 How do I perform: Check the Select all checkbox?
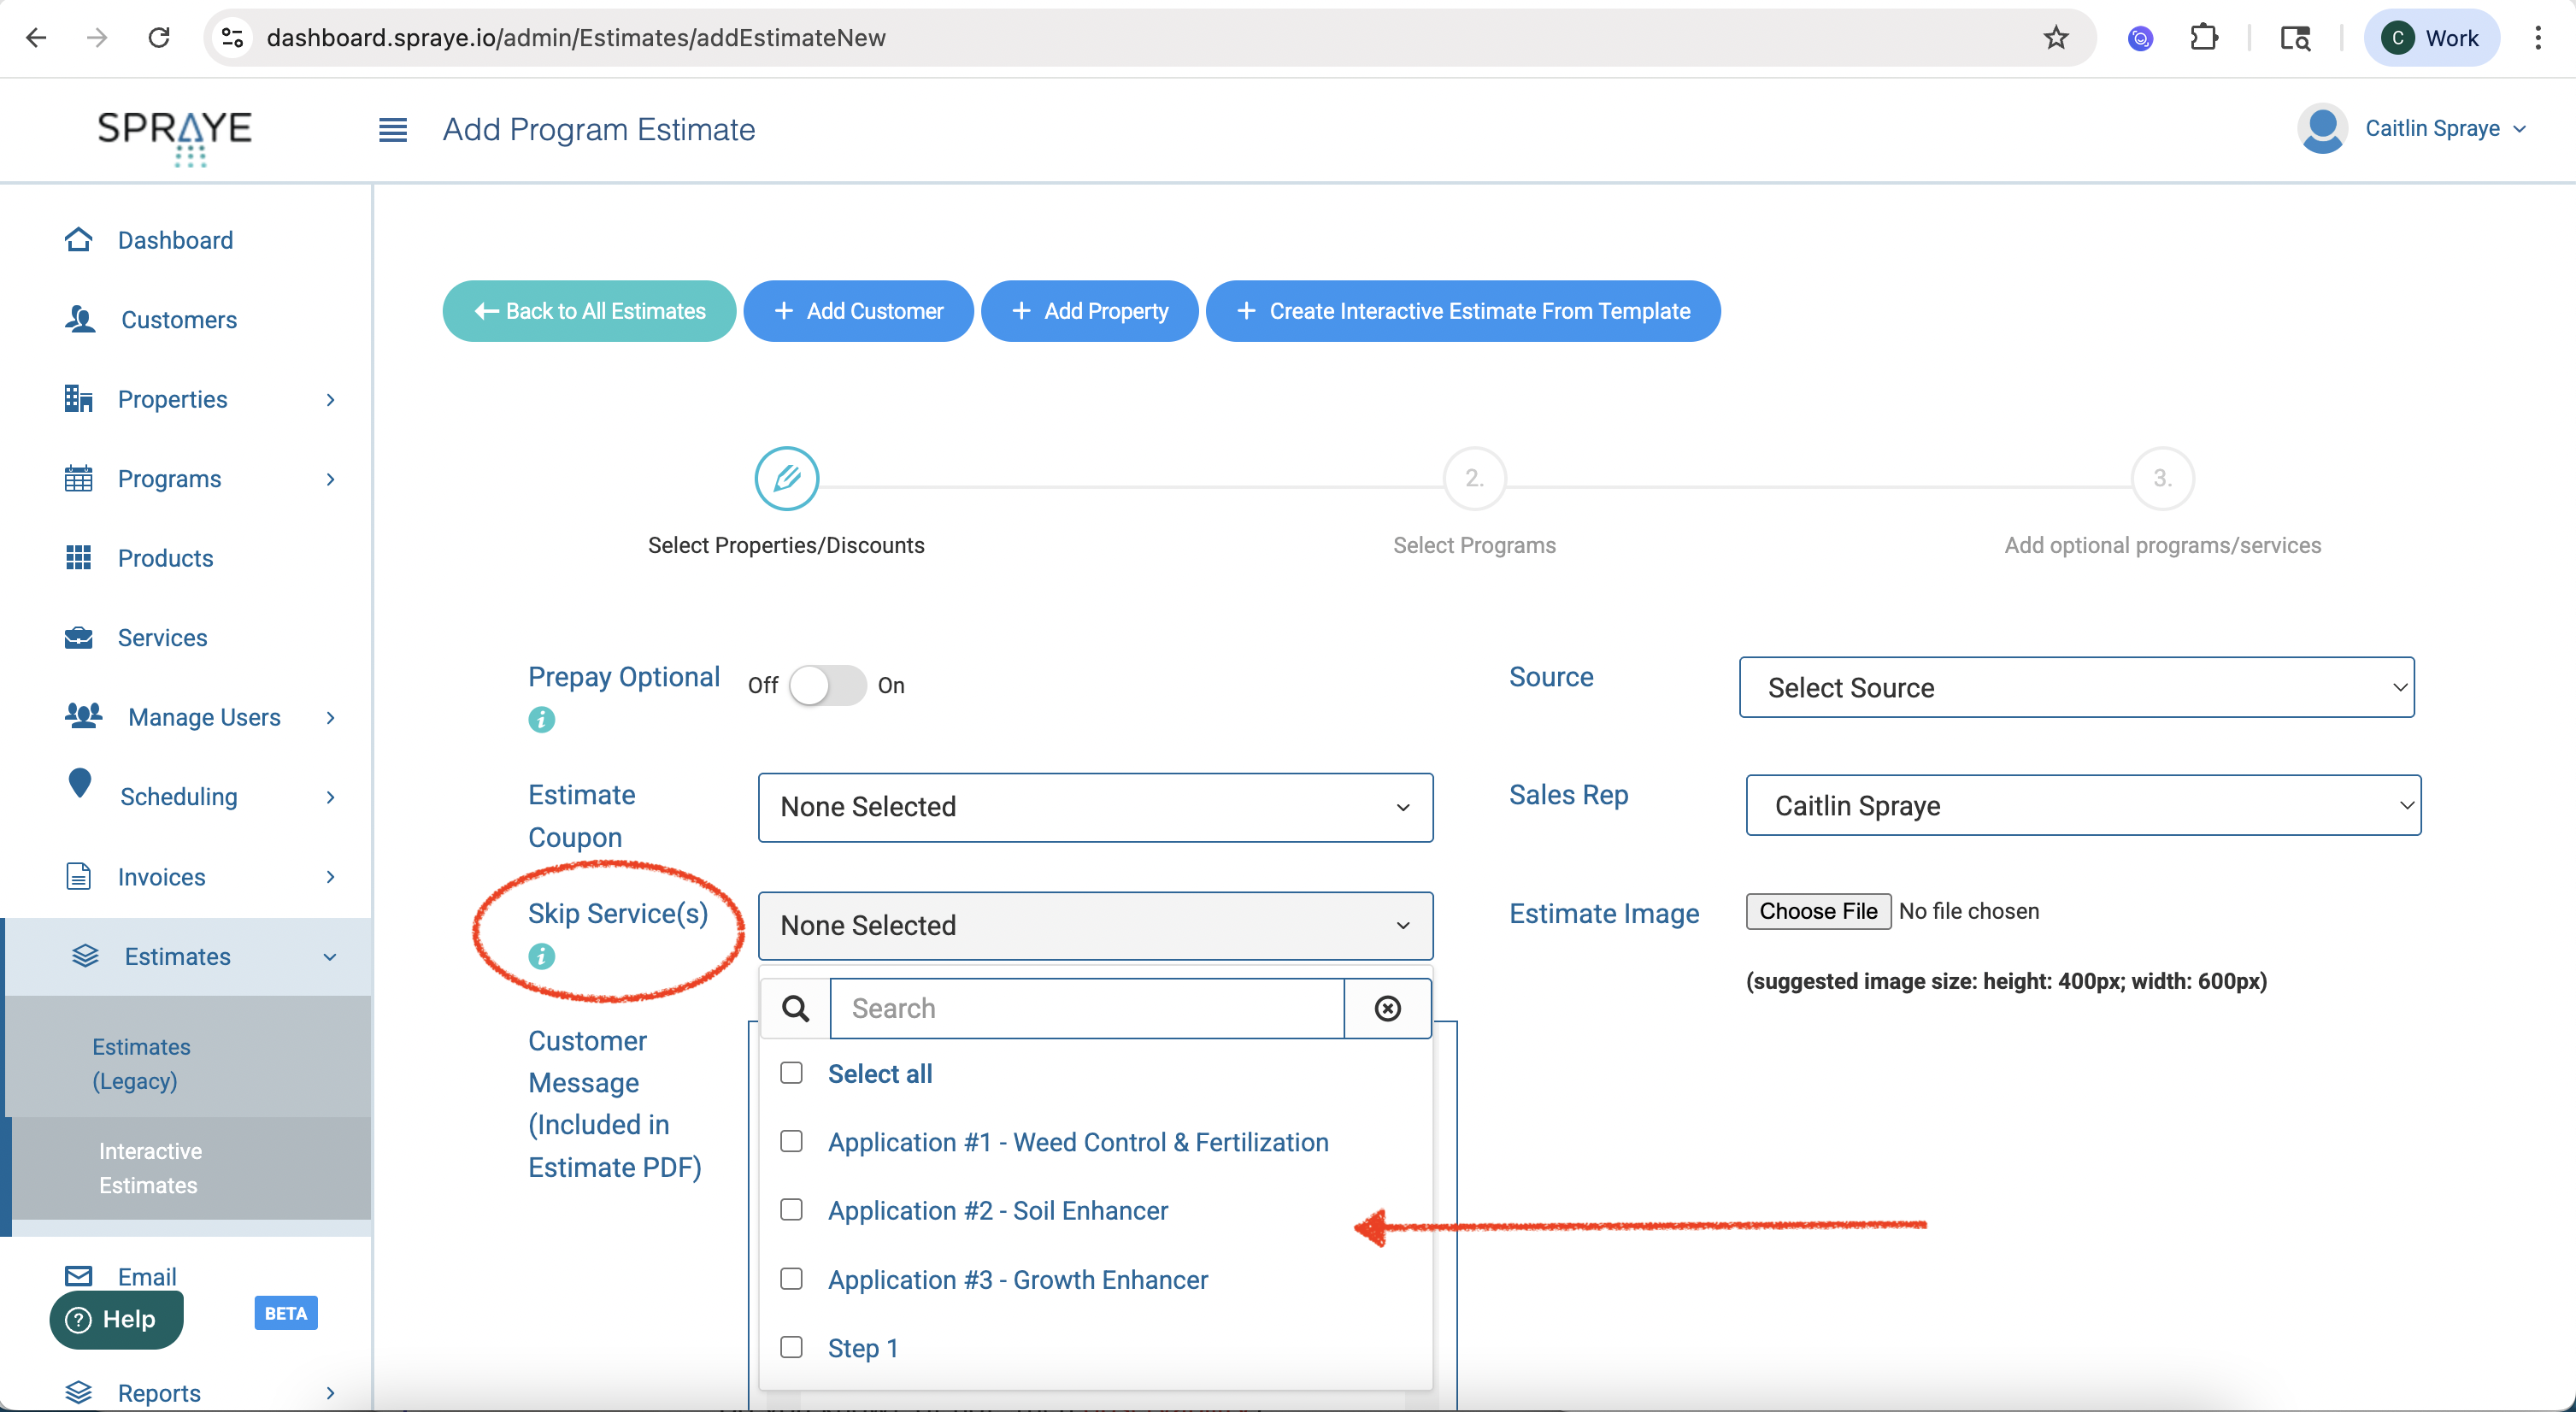791,1073
